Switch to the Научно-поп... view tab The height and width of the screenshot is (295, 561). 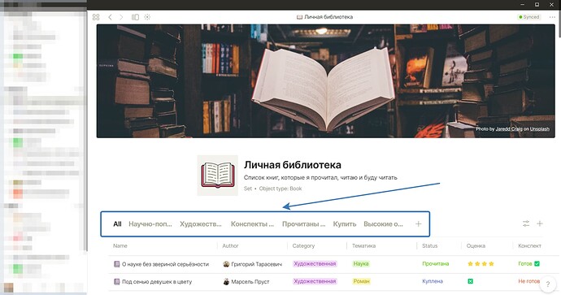click(x=150, y=224)
